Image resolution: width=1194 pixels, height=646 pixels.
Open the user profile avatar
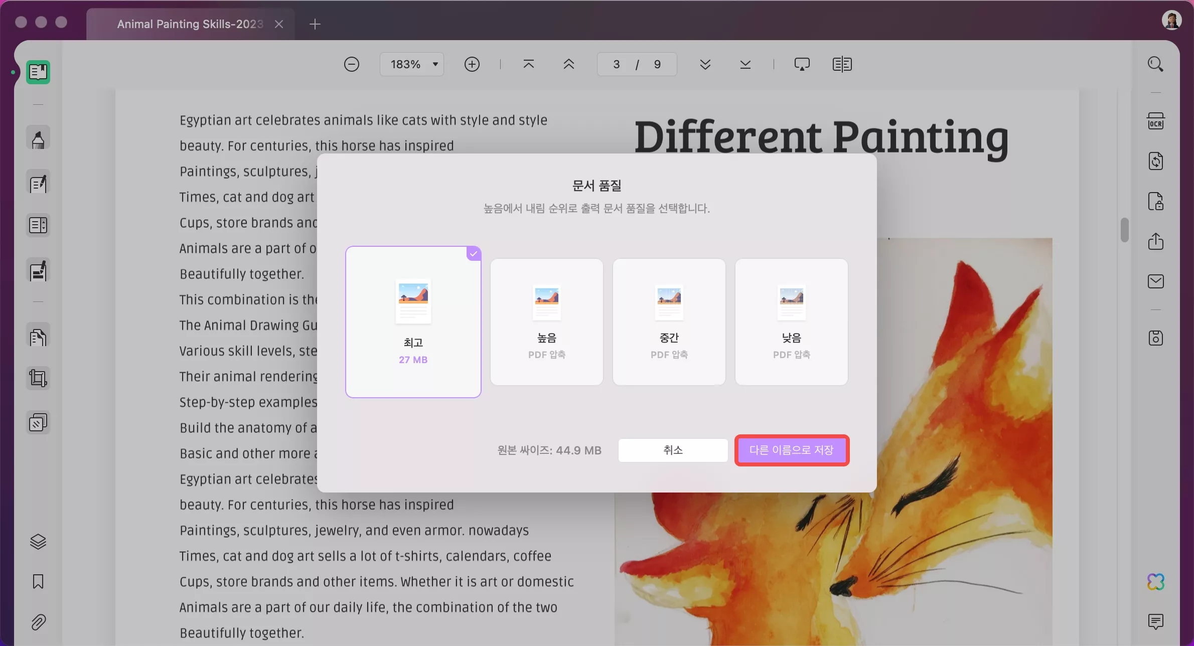click(x=1172, y=20)
